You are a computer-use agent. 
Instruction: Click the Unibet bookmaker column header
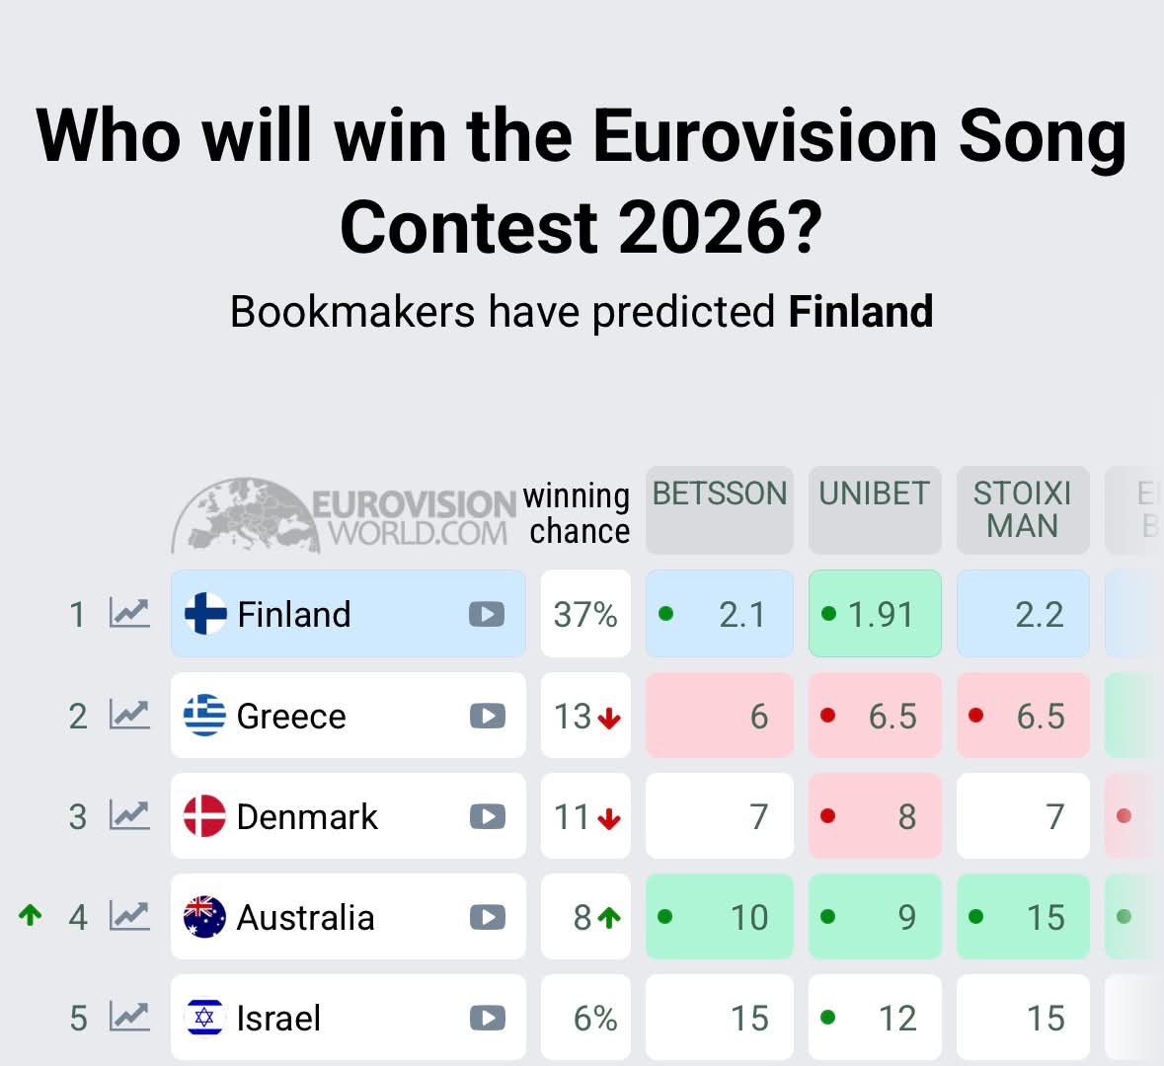coord(875,510)
